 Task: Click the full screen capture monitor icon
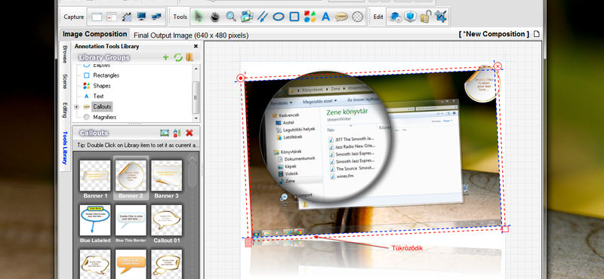tap(142, 17)
